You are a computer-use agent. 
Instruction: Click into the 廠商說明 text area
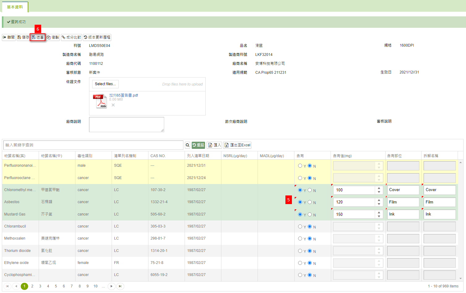click(126, 124)
